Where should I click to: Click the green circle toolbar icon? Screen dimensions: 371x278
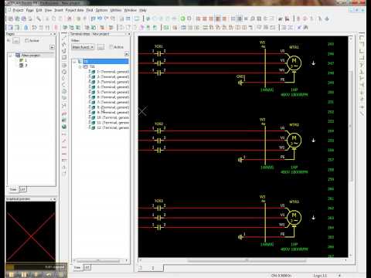182,19
